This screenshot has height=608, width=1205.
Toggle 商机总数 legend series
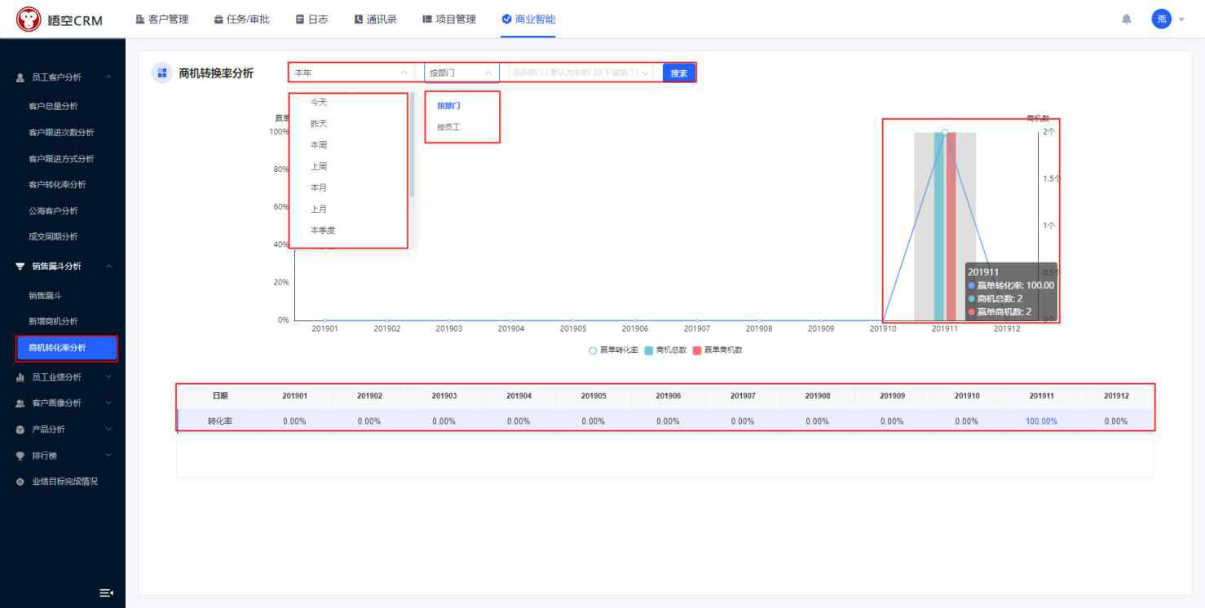(x=665, y=350)
